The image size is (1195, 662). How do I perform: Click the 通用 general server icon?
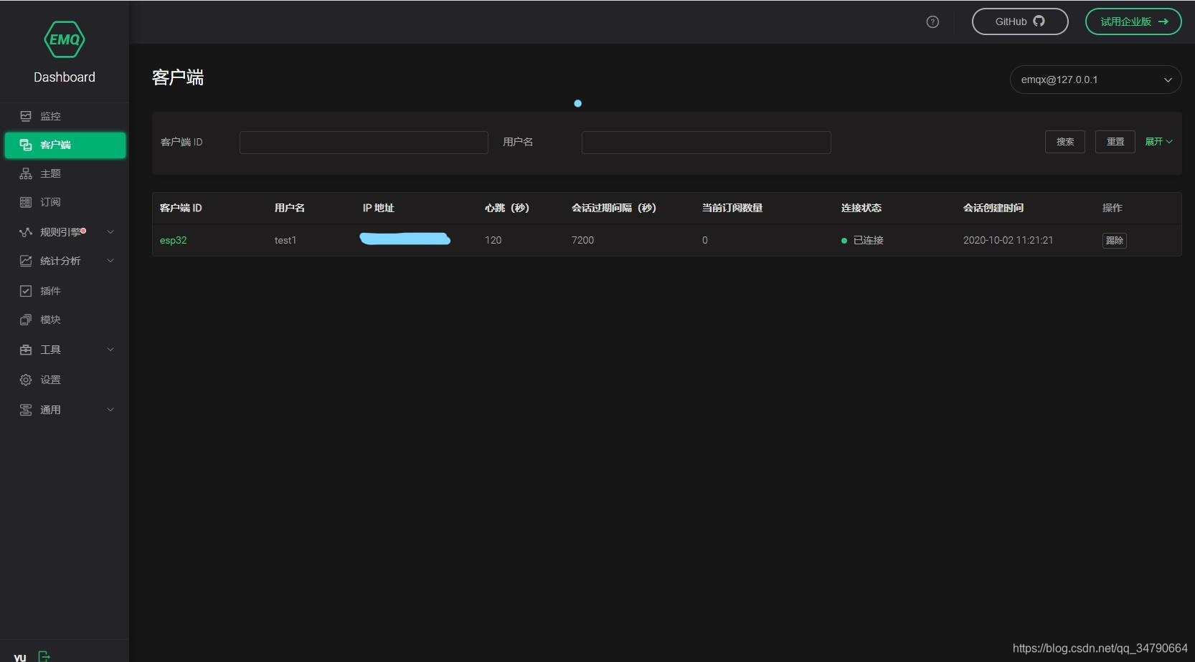click(26, 410)
